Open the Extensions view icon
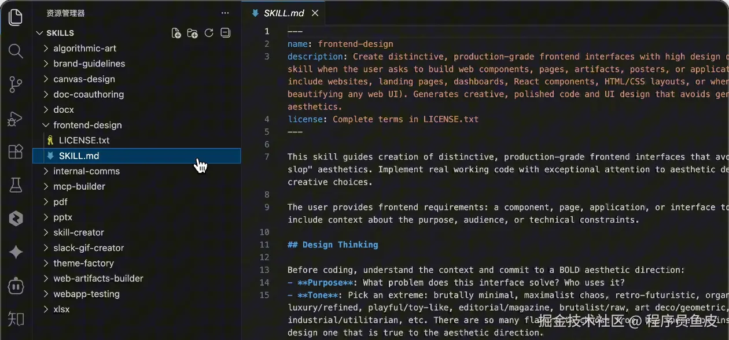Screen dimensions: 729x340 pos(16,151)
